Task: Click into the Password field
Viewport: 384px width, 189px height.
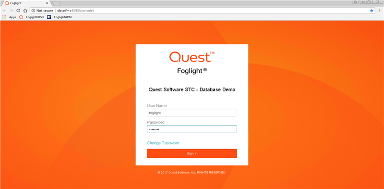Action: click(x=192, y=129)
